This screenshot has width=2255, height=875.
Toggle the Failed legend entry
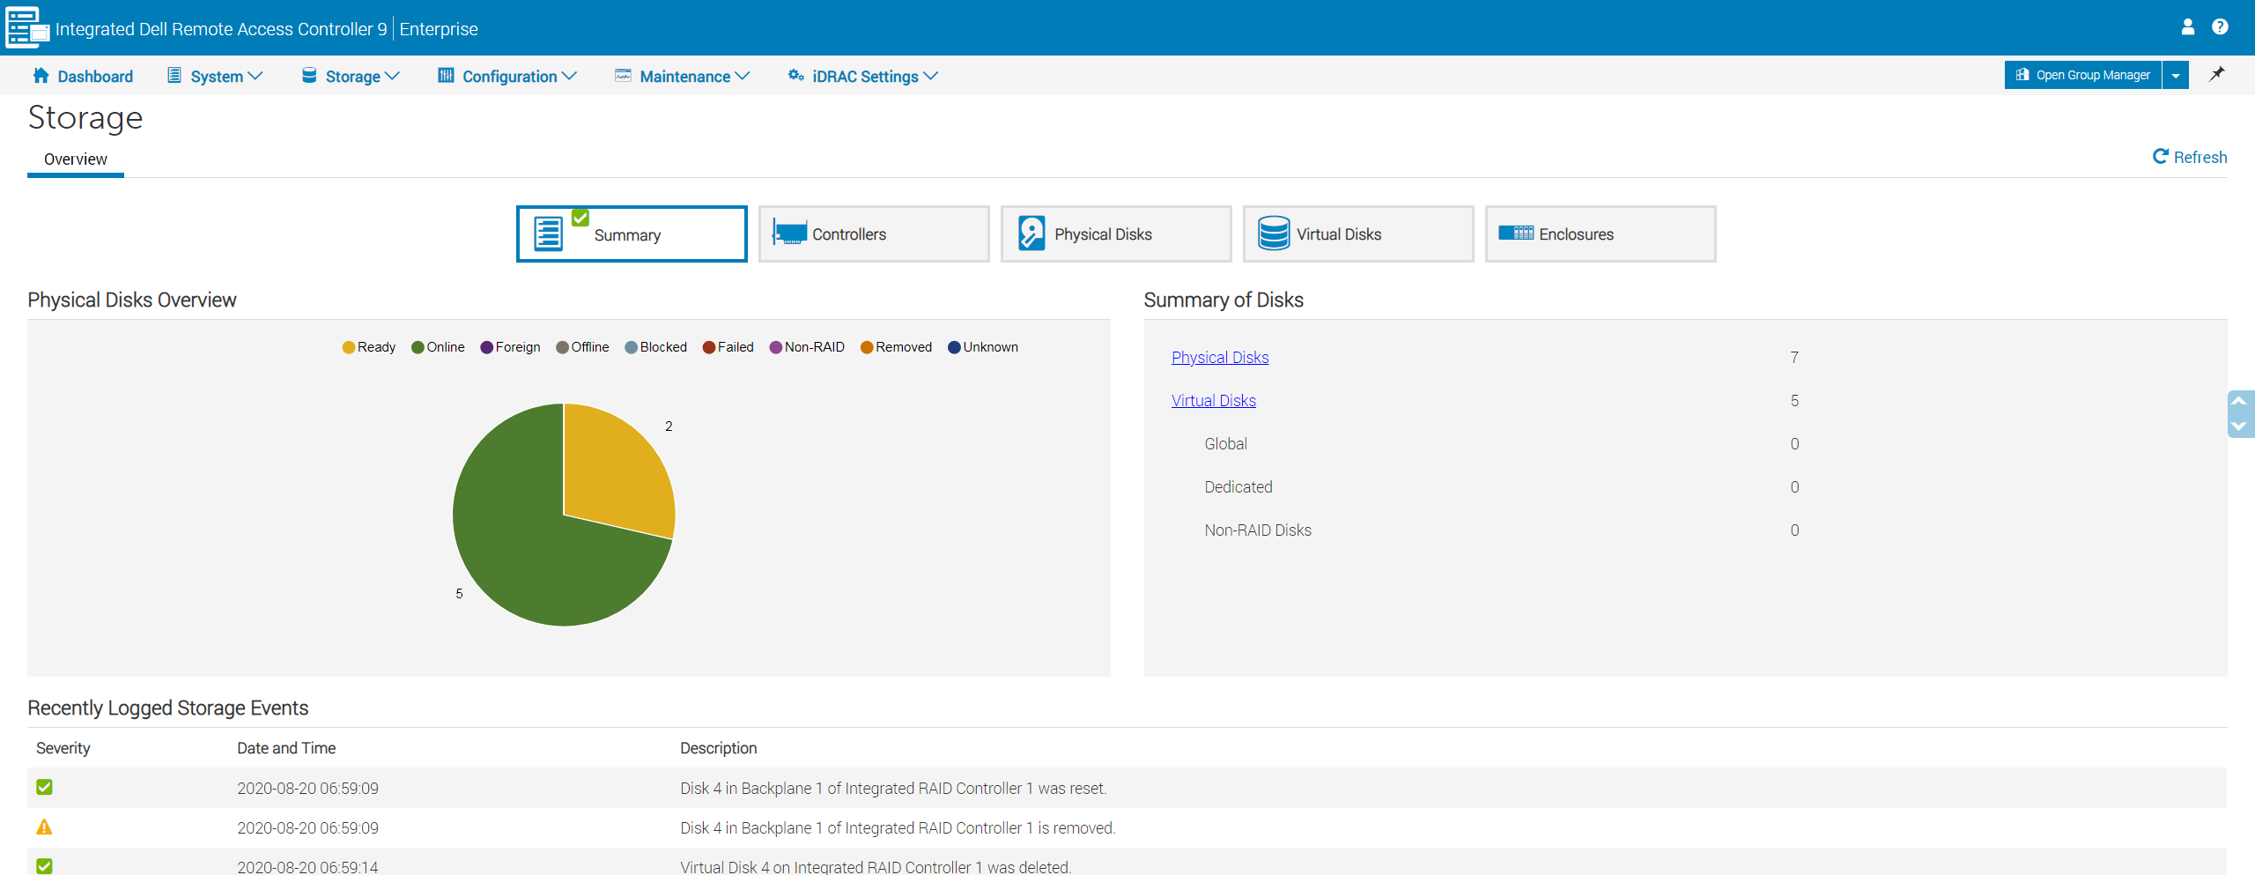click(728, 347)
